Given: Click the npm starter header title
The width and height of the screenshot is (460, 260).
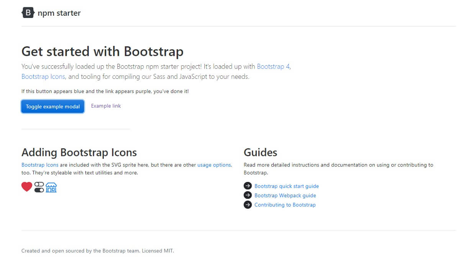Looking at the screenshot, I should pyautogui.click(x=59, y=13).
